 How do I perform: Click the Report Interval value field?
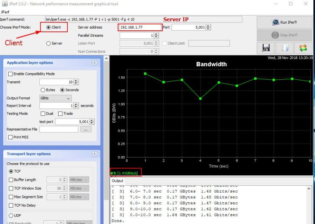[x=57, y=106]
